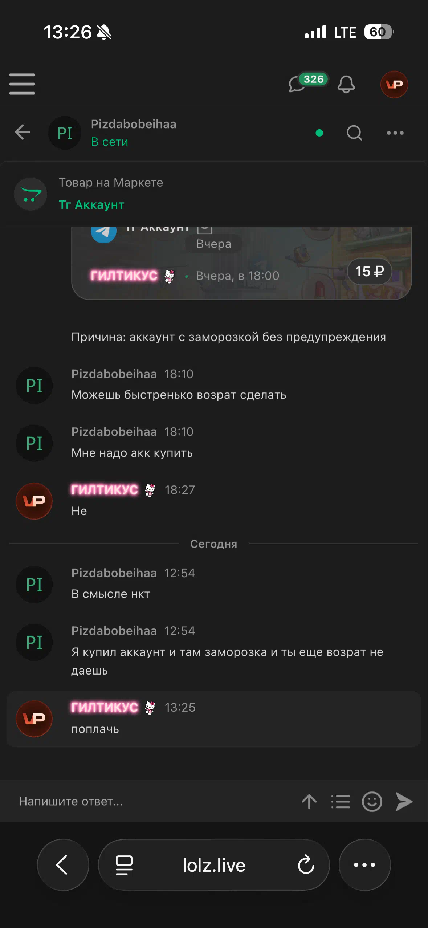Open the emoji smiley picker
Image resolution: width=428 pixels, height=928 pixels.
pos(372,801)
